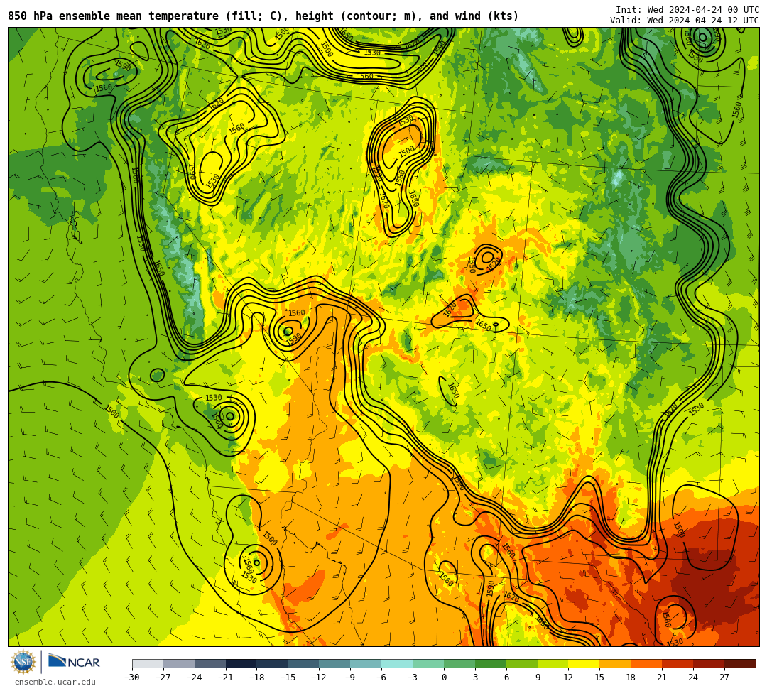Select the Valid: Wed 2024-04-24 12 UTC text

[x=684, y=21]
